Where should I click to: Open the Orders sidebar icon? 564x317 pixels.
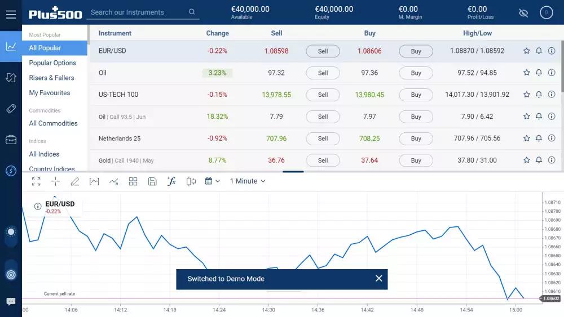click(x=11, y=78)
